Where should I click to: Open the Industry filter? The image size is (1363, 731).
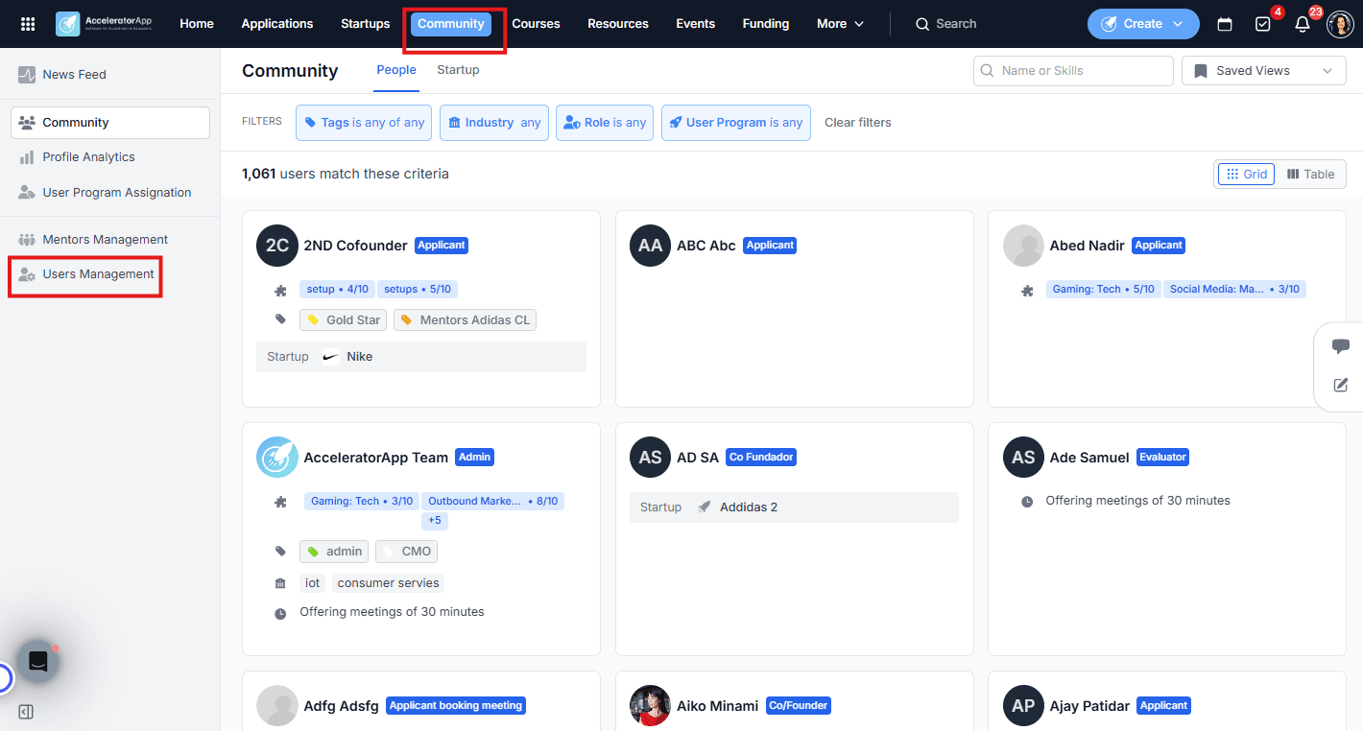point(494,123)
